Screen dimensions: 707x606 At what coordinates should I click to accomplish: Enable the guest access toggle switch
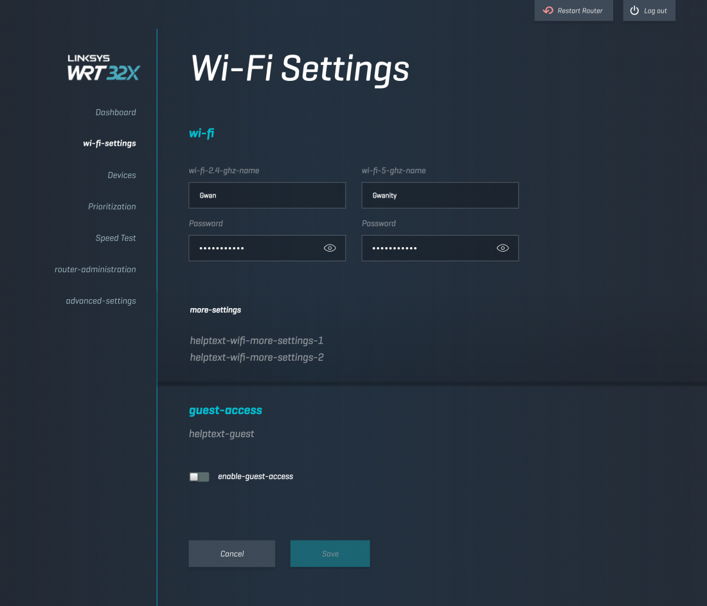[x=199, y=477]
